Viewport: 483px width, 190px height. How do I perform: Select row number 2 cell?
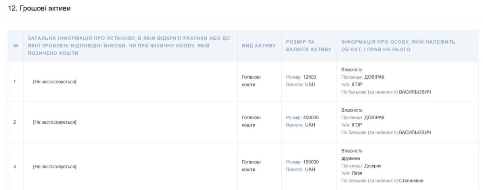click(x=15, y=122)
